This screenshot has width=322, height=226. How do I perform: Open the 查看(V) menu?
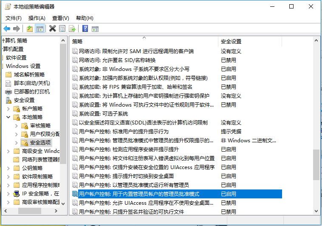click(61, 18)
